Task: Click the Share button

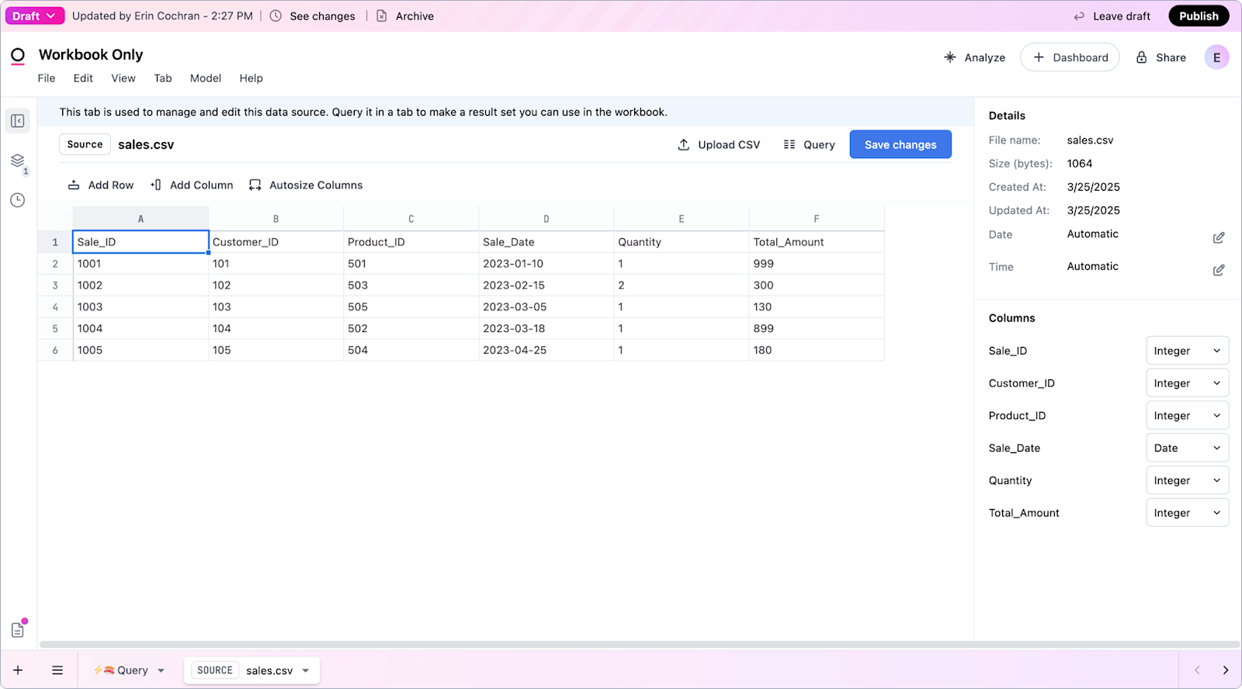Action: pos(1161,57)
